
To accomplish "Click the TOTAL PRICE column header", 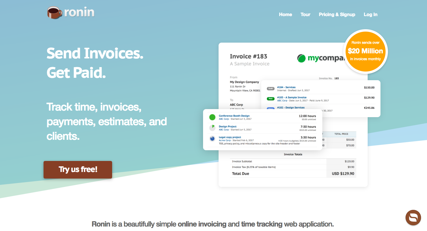I will (x=341, y=134).
